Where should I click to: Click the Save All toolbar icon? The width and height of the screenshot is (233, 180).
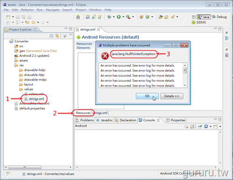point(24,17)
